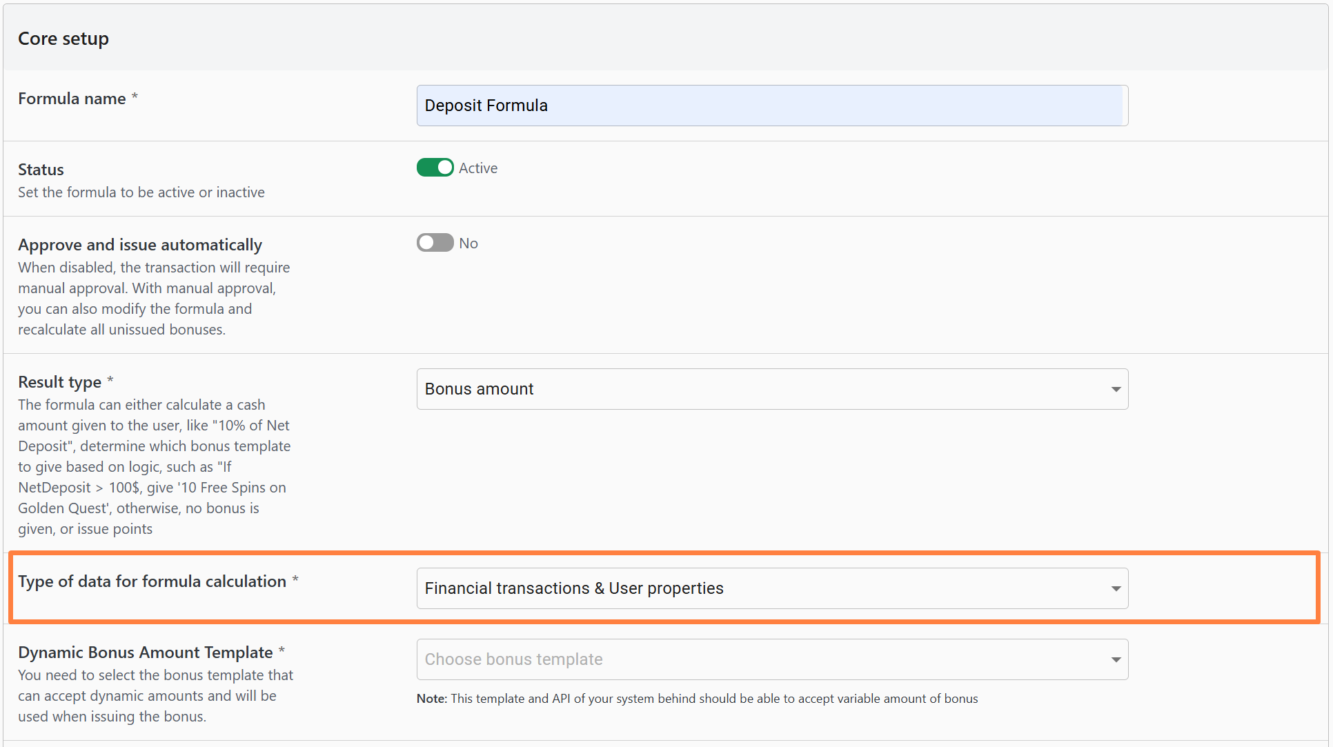The height and width of the screenshot is (747, 1333).
Task: Open Type of data for formula calculation dropdown
Action: [x=771, y=588]
